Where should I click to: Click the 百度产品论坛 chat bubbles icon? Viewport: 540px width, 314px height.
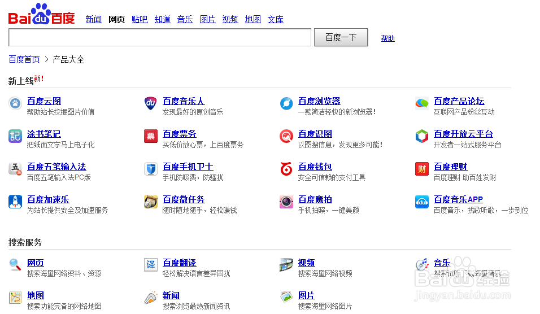[x=421, y=103]
